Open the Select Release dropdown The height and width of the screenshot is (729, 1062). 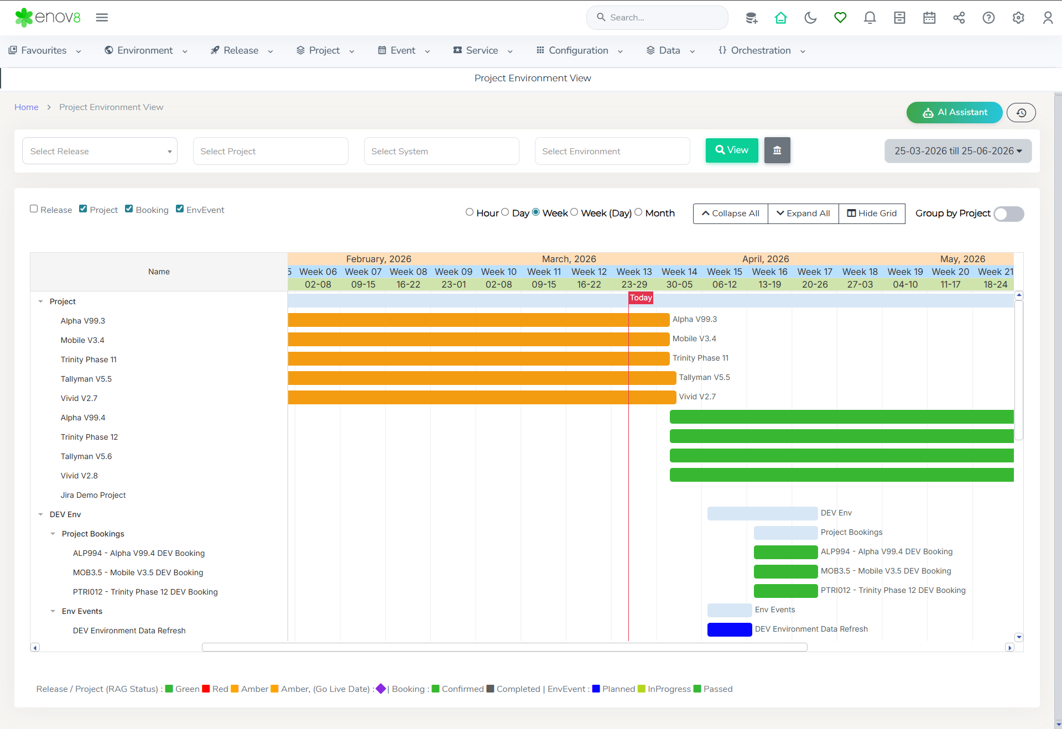tap(100, 151)
